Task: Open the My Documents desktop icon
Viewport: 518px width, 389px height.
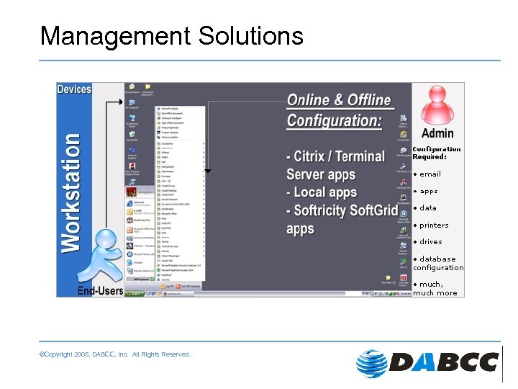Action: click(132, 87)
